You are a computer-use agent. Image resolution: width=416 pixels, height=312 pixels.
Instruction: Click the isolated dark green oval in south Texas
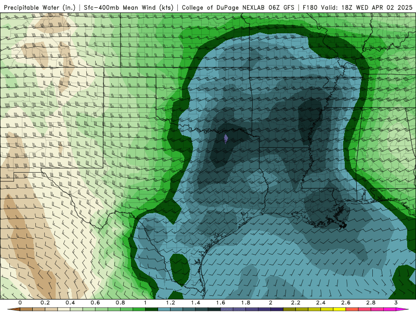point(179,269)
